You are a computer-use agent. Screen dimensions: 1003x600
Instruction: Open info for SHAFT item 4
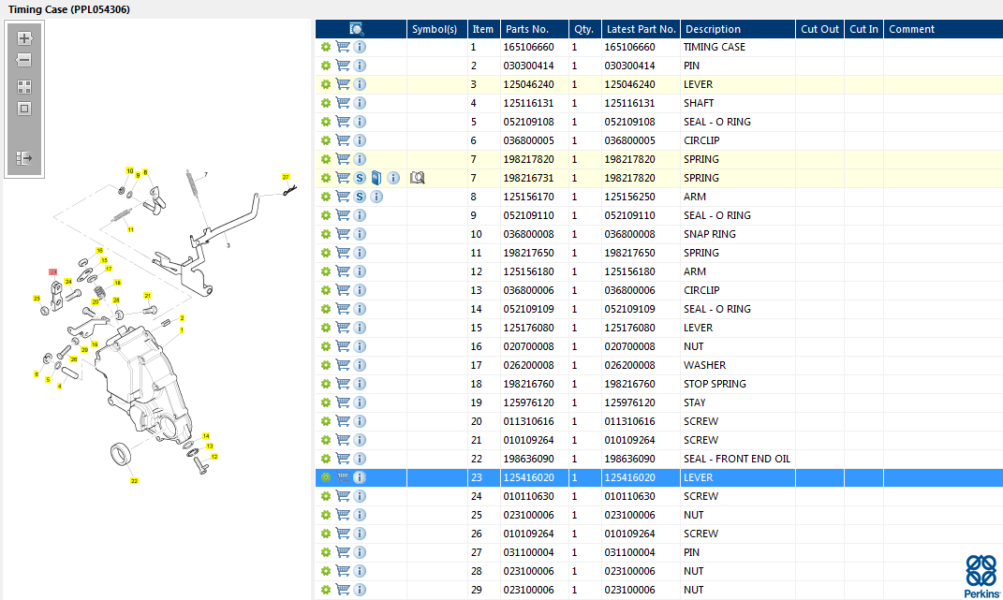[360, 103]
